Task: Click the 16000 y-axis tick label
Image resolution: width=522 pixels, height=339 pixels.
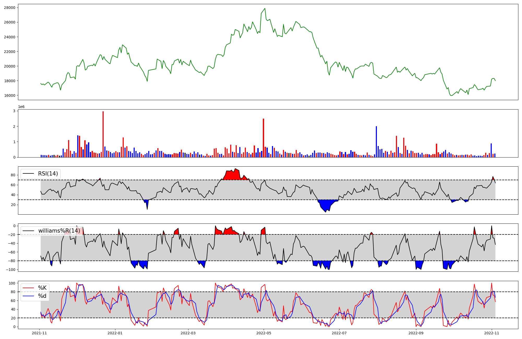Action: [x=9, y=95]
